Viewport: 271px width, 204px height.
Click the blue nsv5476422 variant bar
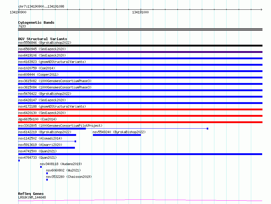coord(140,97)
